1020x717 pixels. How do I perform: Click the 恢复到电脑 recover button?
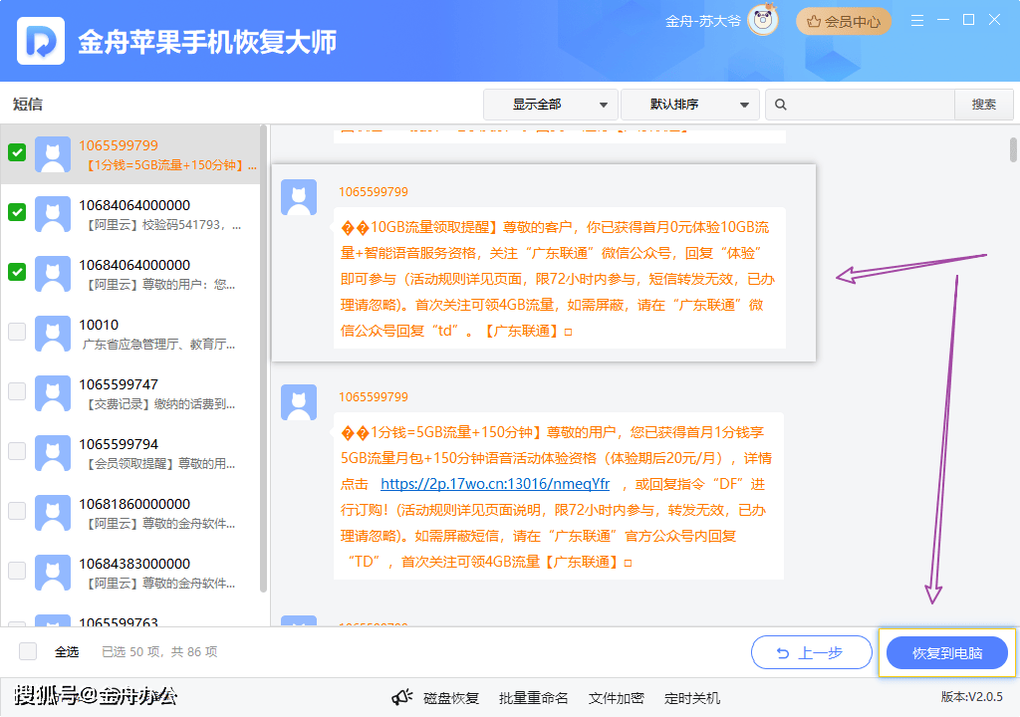948,652
